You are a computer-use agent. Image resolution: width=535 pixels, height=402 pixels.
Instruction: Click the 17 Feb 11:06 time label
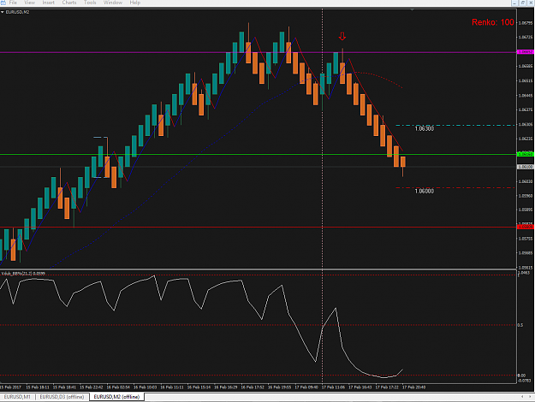[333, 387]
